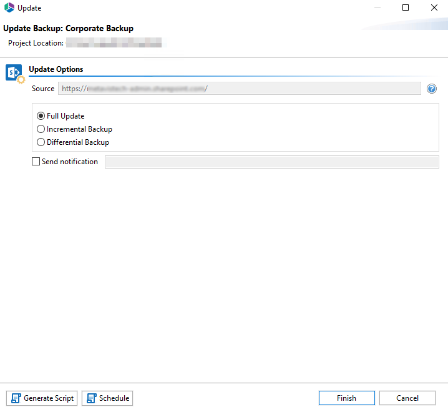Cancel the update dialog

[407, 398]
